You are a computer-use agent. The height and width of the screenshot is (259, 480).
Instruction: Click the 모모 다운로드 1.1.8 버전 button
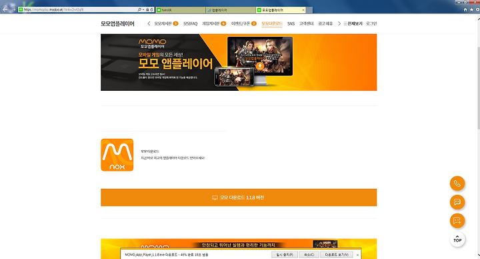239,198
